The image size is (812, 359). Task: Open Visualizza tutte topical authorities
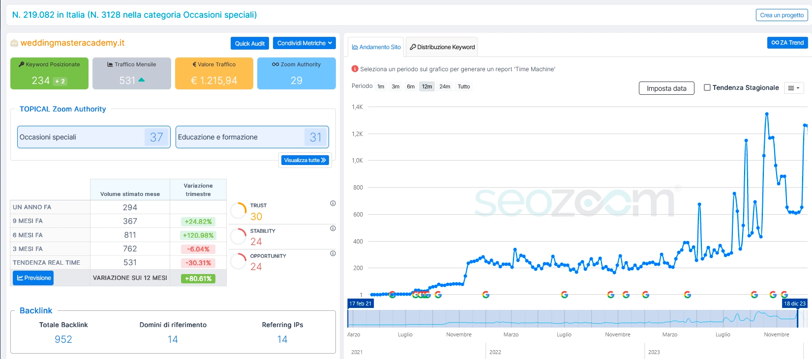305,160
